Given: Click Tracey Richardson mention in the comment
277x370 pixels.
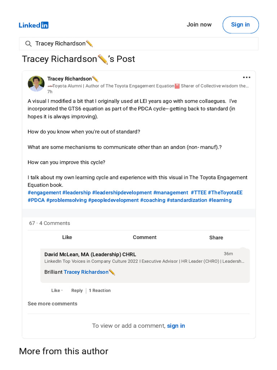Looking at the screenshot, I should coord(86,272).
